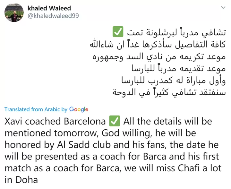Expand the tweet options chevron menu
This screenshot has height=189, width=231.
[x=223, y=7]
